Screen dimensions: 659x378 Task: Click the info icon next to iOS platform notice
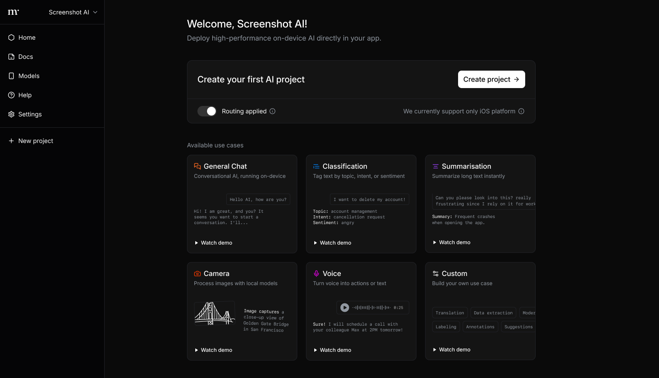click(x=521, y=111)
